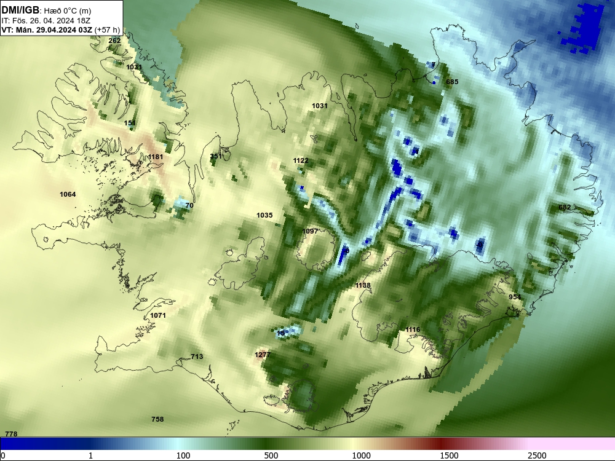Click the IT: Fös. 26. 04. 2024 18Z line

46,20
